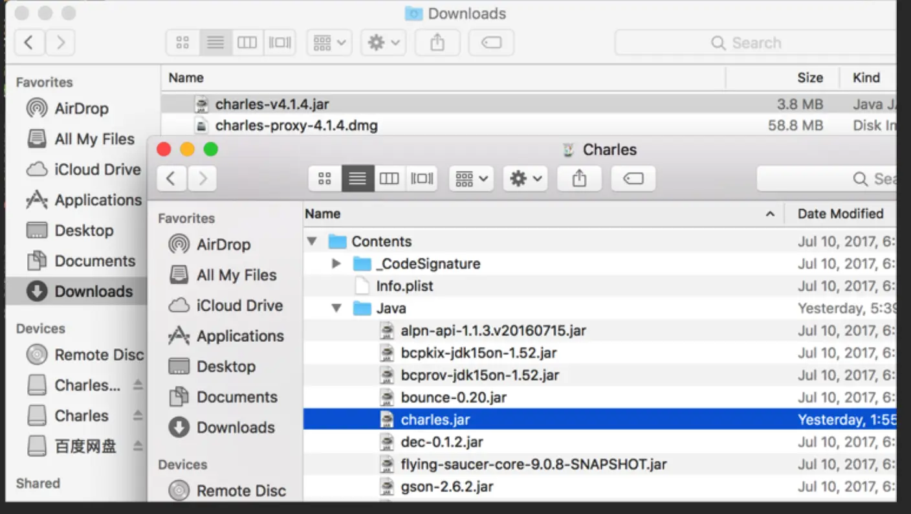Go back in the Charles window
Viewport: 911px width, 514px height.
pyautogui.click(x=171, y=179)
